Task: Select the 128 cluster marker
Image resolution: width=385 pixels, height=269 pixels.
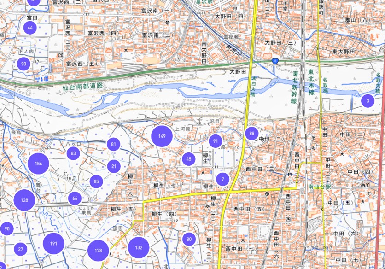Action: pos(24,200)
